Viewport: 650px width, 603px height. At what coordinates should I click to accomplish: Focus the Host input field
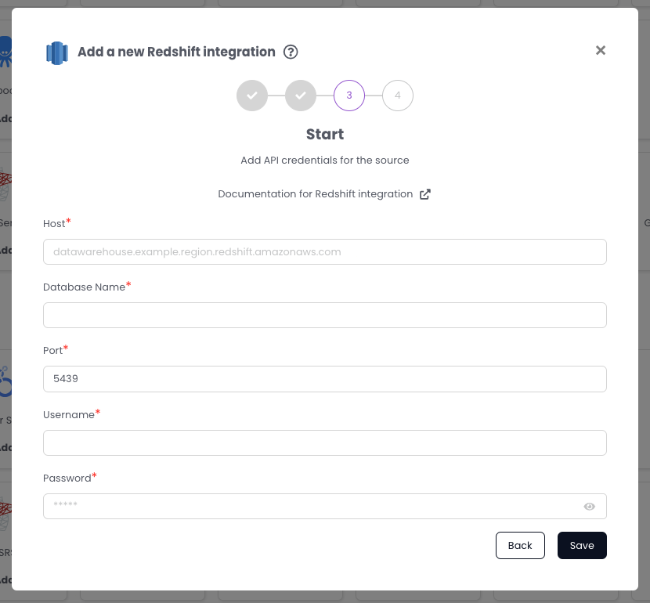[324, 252]
